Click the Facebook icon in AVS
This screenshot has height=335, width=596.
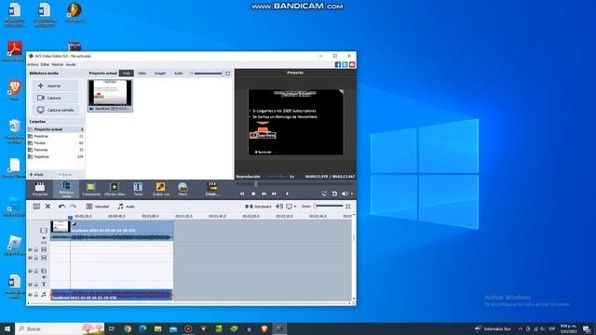click(337, 64)
